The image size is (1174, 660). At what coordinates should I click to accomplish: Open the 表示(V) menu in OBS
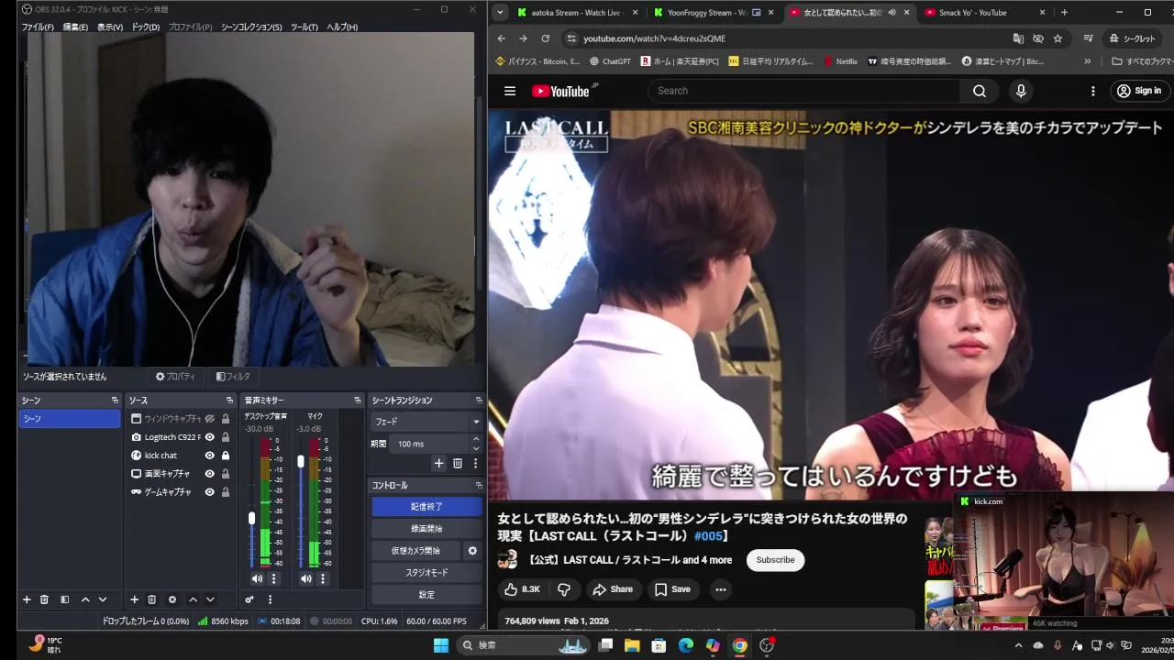point(110,27)
